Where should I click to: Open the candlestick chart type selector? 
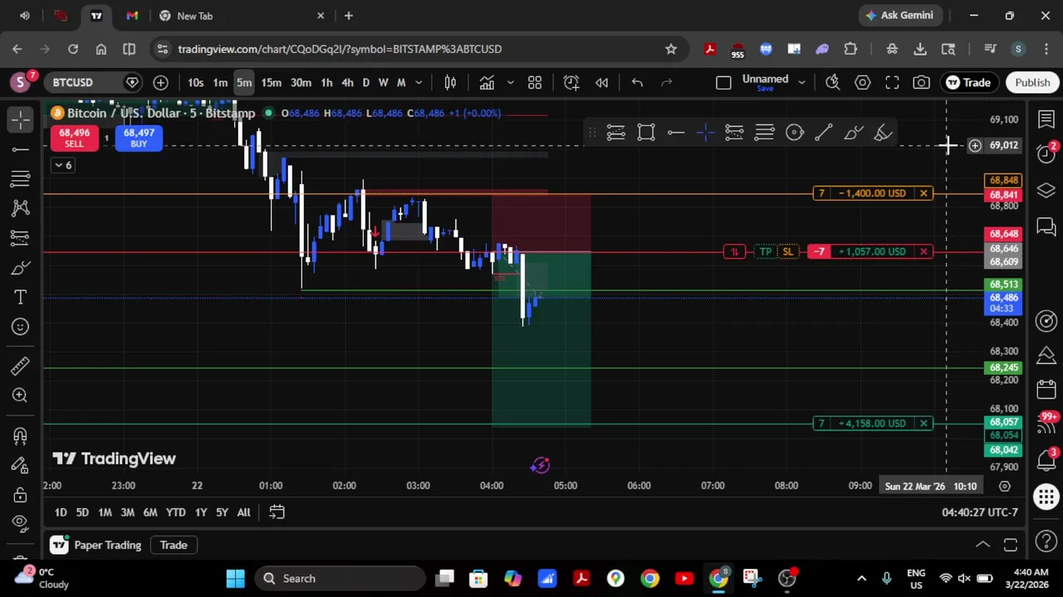[x=450, y=82]
